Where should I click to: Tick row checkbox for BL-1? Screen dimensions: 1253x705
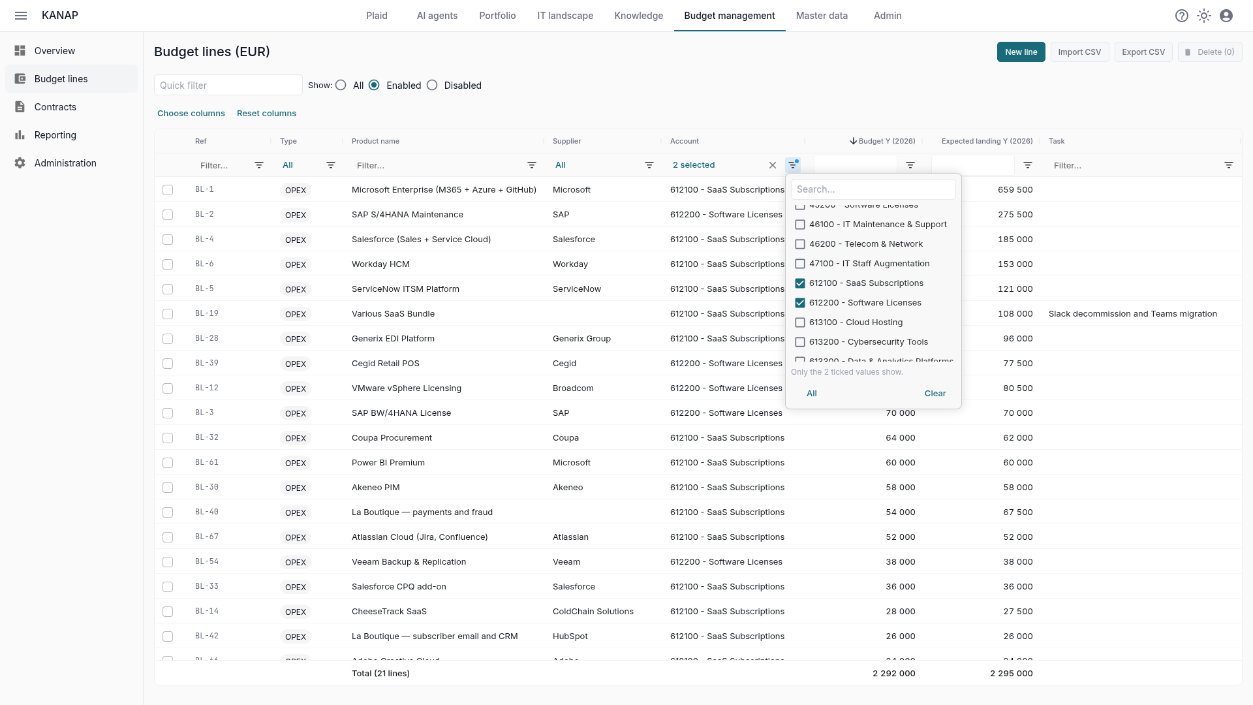pyautogui.click(x=168, y=190)
